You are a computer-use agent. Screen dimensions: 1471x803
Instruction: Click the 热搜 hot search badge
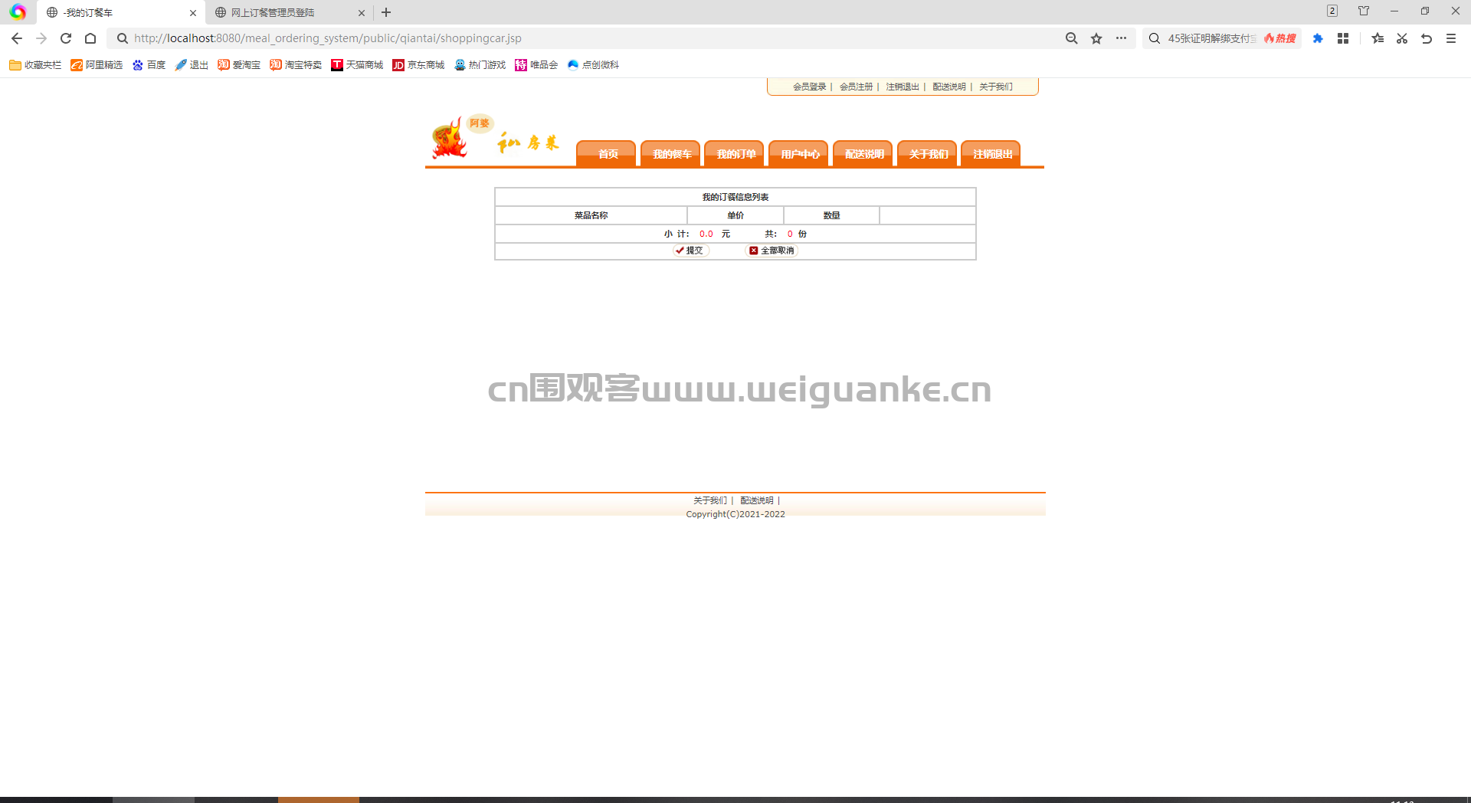click(1280, 38)
